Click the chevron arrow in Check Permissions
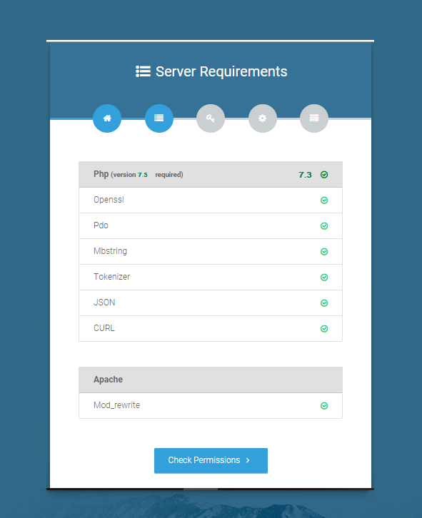Screen dimensions: 422x518 point(248,460)
